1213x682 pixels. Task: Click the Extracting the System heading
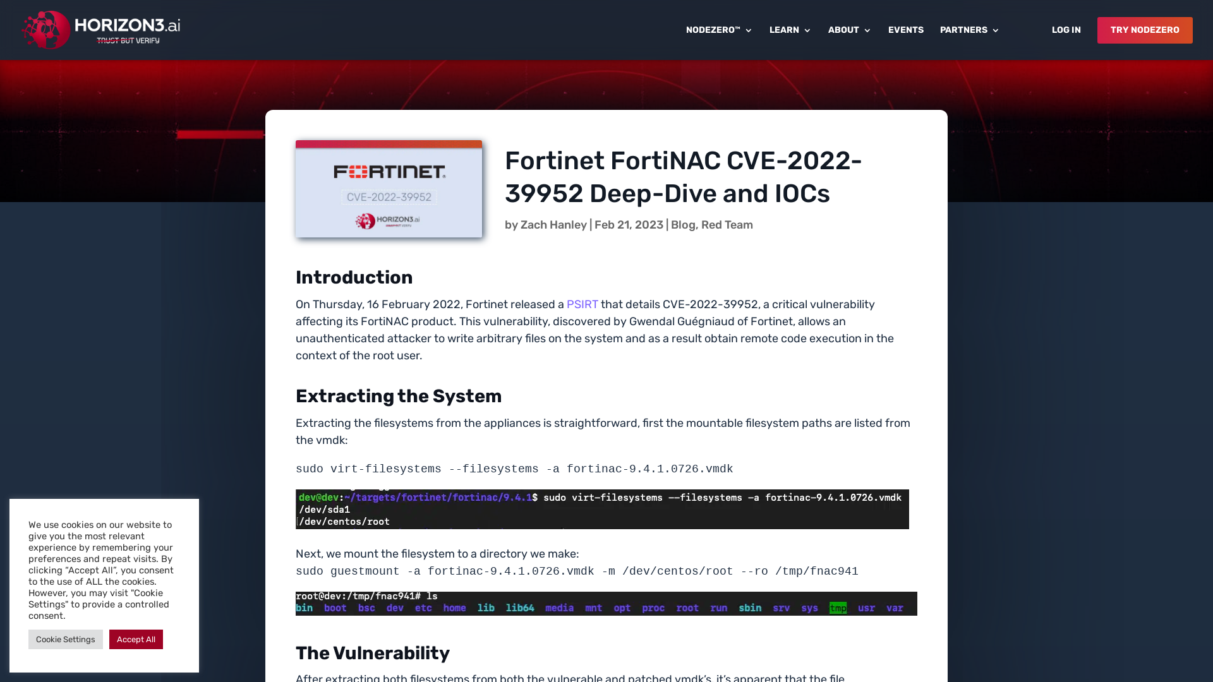coord(399,396)
